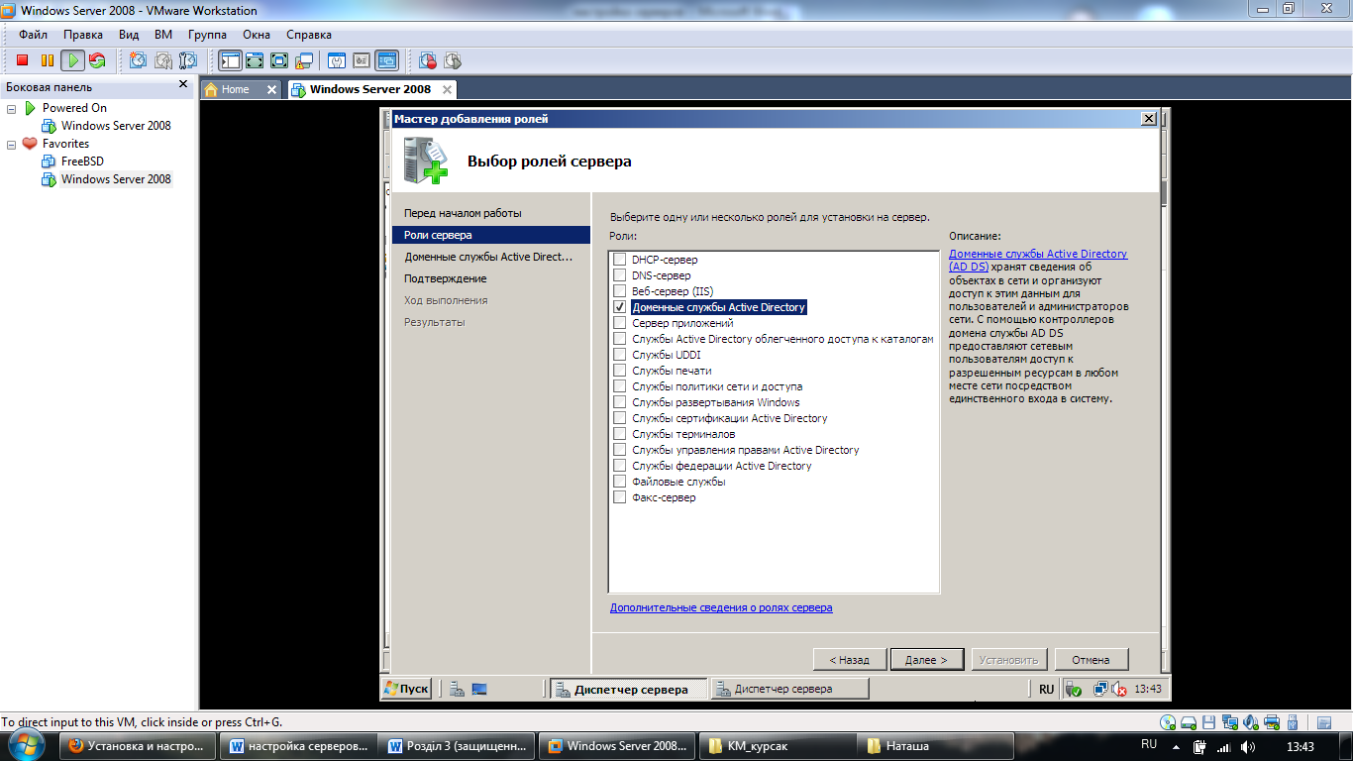
Task: Click the replay movie icon
Action: (453, 60)
